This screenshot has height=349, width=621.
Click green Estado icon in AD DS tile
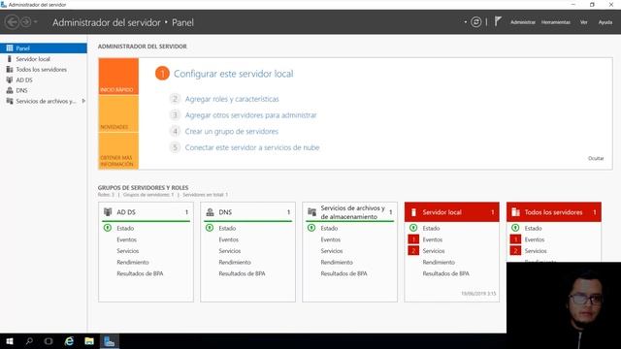(108, 228)
